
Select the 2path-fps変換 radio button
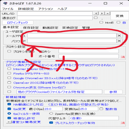pos(51,113)
